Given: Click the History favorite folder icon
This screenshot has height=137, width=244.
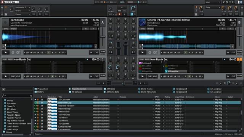Looking at the screenshot, I should 35,92.
